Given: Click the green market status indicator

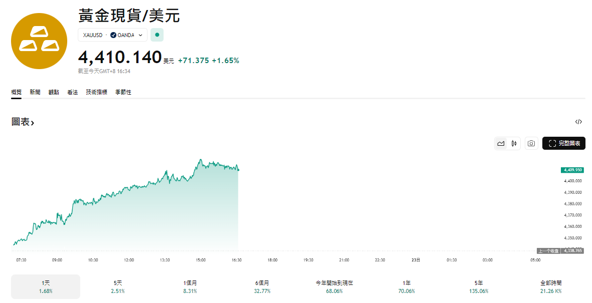Looking at the screenshot, I should (157, 35).
